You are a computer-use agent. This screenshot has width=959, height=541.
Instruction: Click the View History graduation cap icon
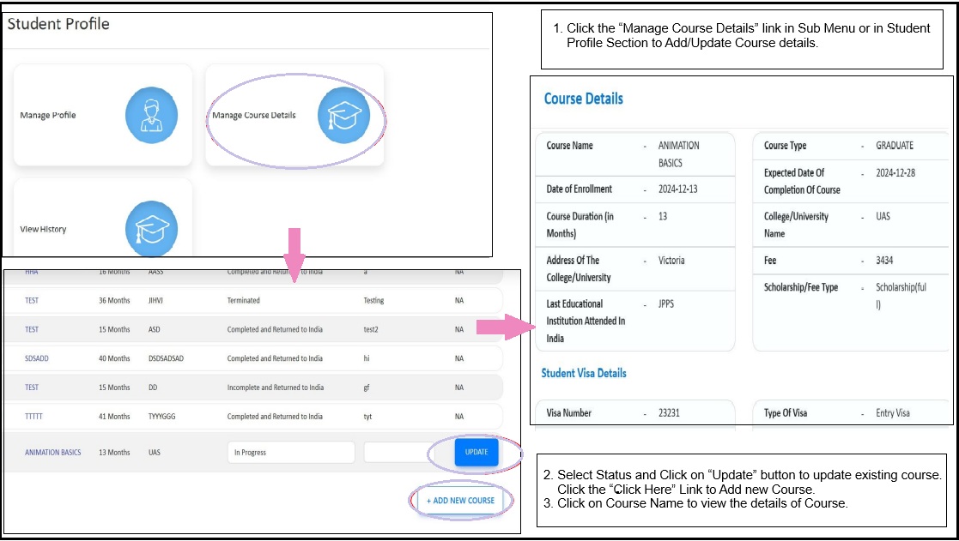[x=151, y=229]
